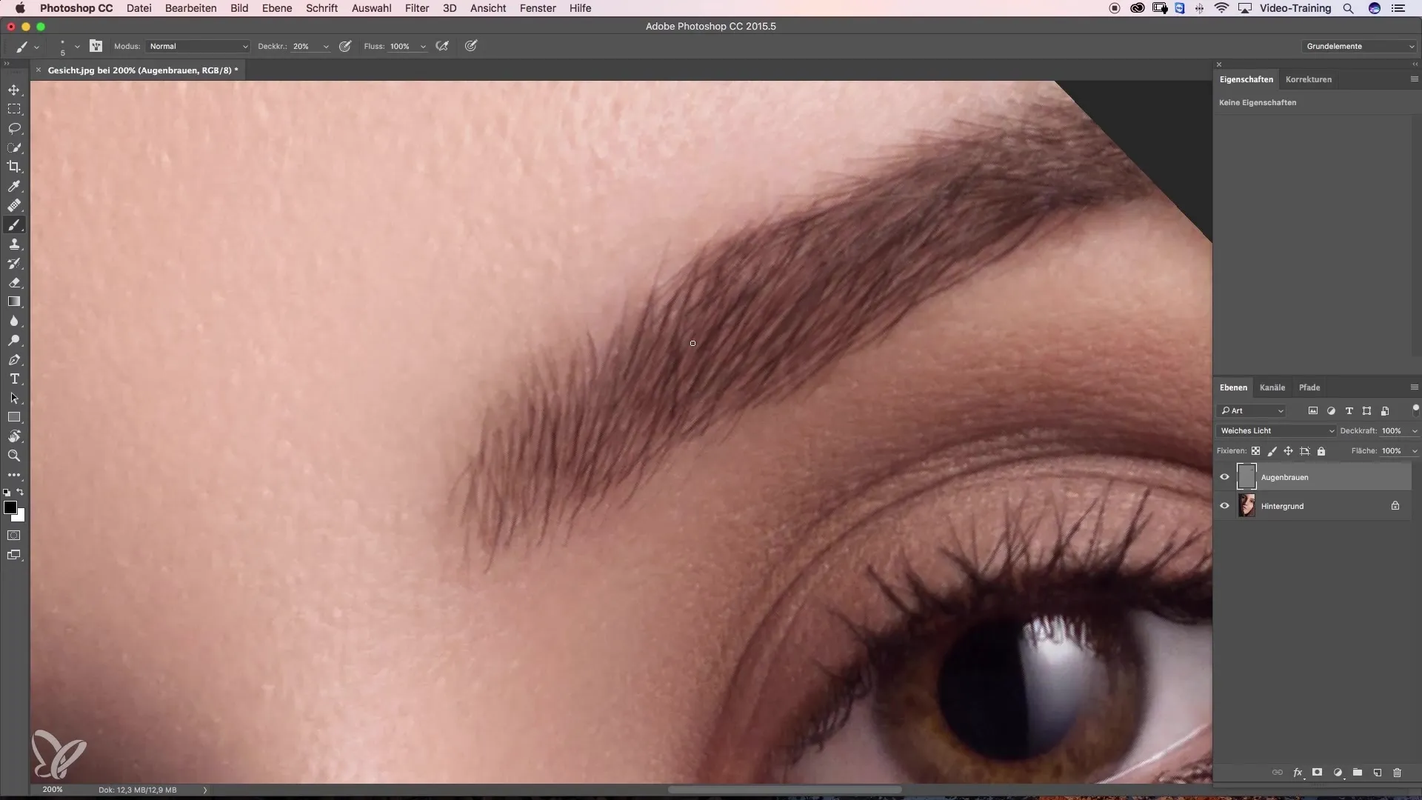Open layer Fläche fill dropdown
The width and height of the screenshot is (1422, 800).
coord(1415,451)
